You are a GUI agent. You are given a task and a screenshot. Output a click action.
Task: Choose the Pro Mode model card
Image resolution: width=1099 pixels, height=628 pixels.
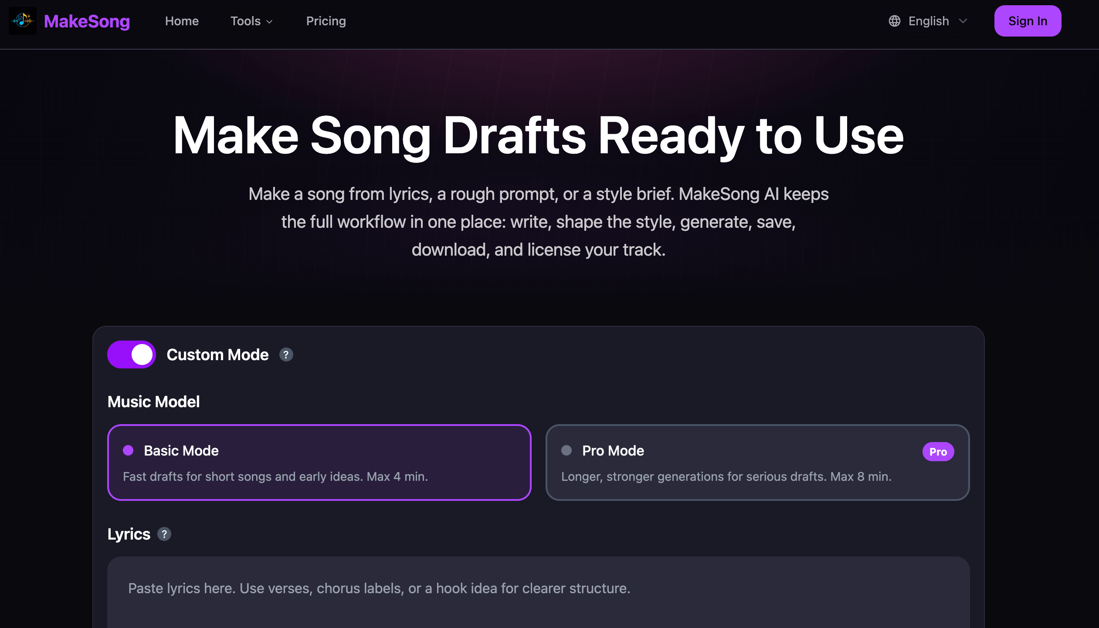coord(757,463)
